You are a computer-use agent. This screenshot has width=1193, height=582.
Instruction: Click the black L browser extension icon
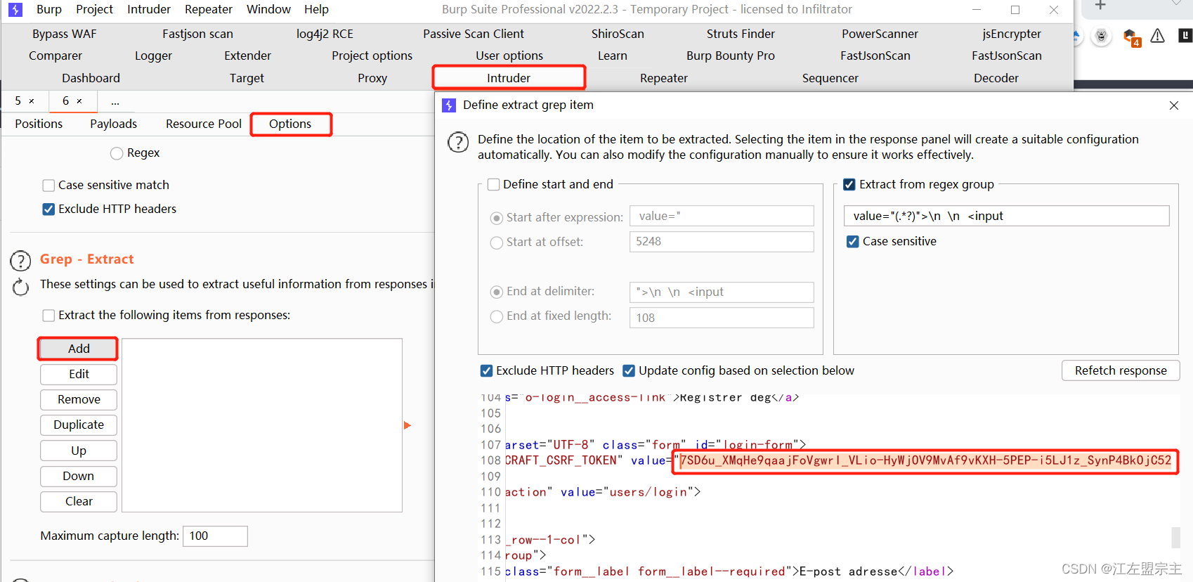[x=1185, y=35]
